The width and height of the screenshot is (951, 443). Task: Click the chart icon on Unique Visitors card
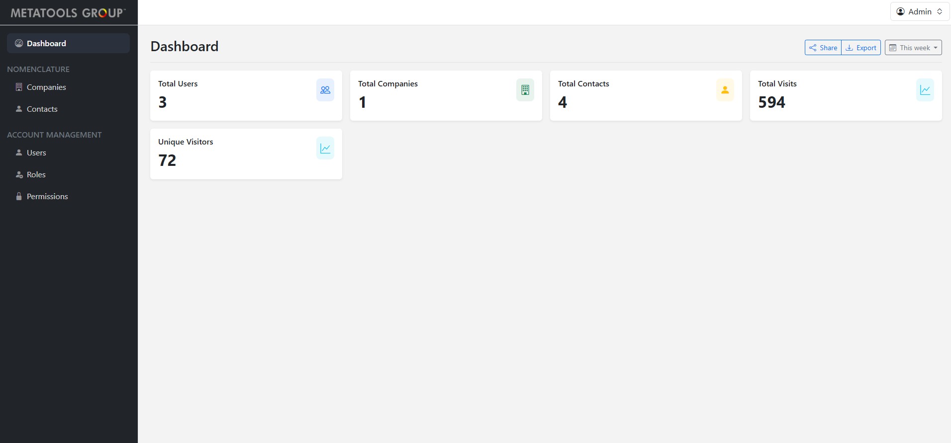point(325,148)
